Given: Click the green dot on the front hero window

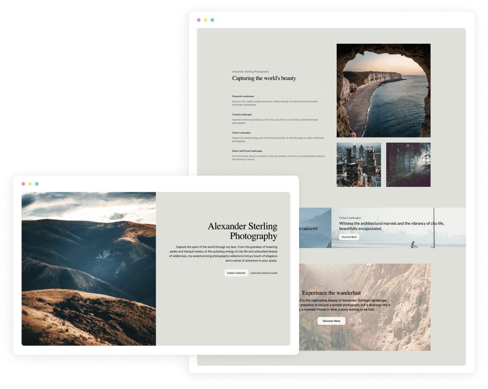Looking at the screenshot, I should click(x=37, y=184).
